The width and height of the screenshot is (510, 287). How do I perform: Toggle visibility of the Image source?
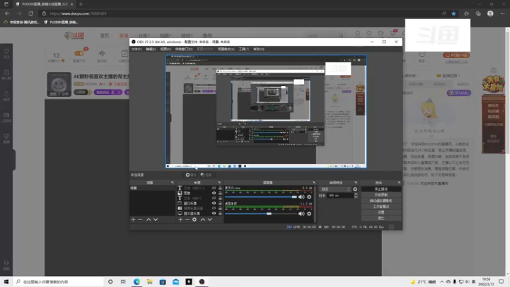(x=214, y=193)
